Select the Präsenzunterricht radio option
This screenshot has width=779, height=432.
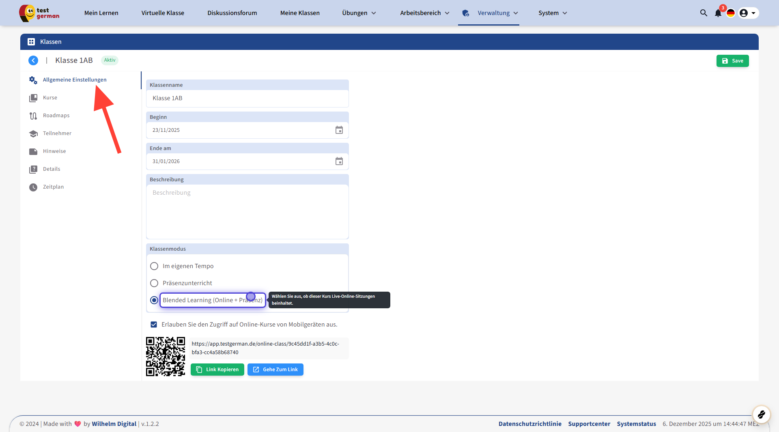(154, 283)
